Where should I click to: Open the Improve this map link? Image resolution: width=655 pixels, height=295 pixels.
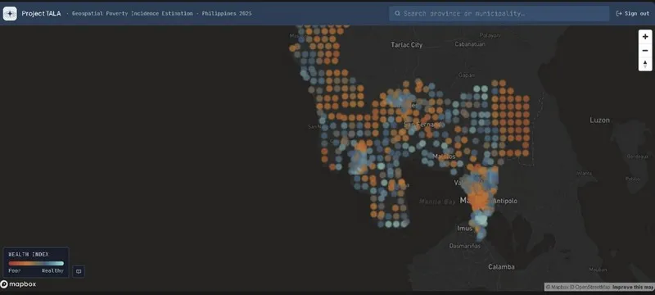pyautogui.click(x=632, y=287)
